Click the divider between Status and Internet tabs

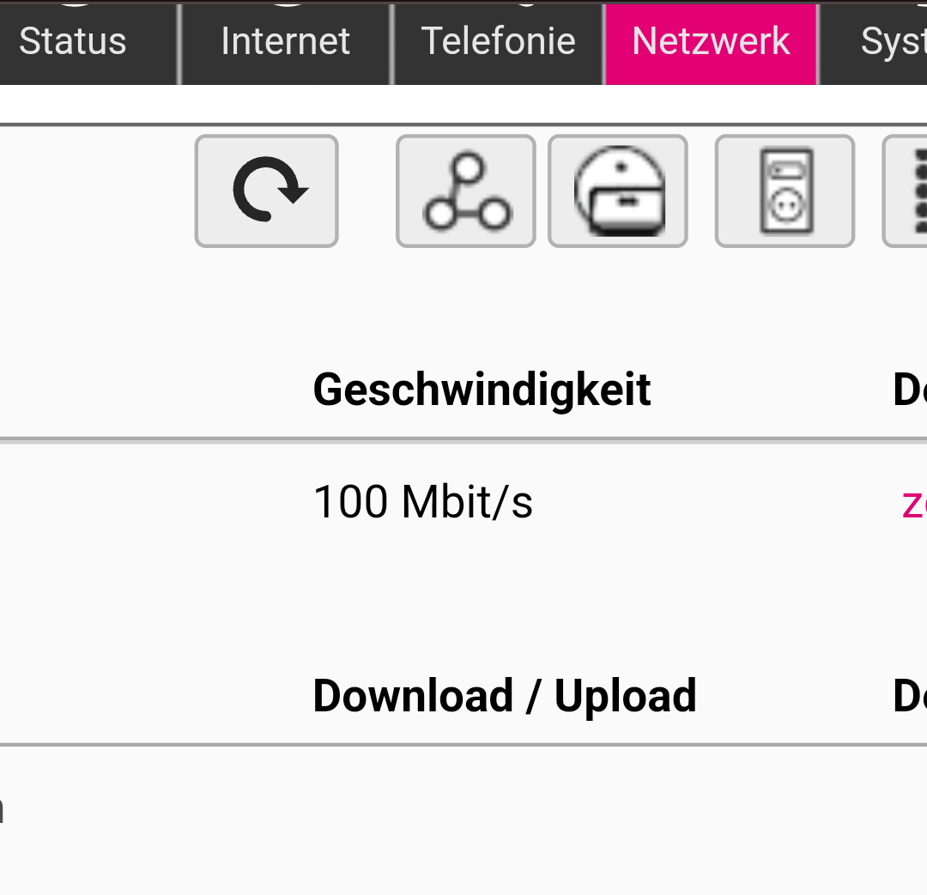click(179, 43)
